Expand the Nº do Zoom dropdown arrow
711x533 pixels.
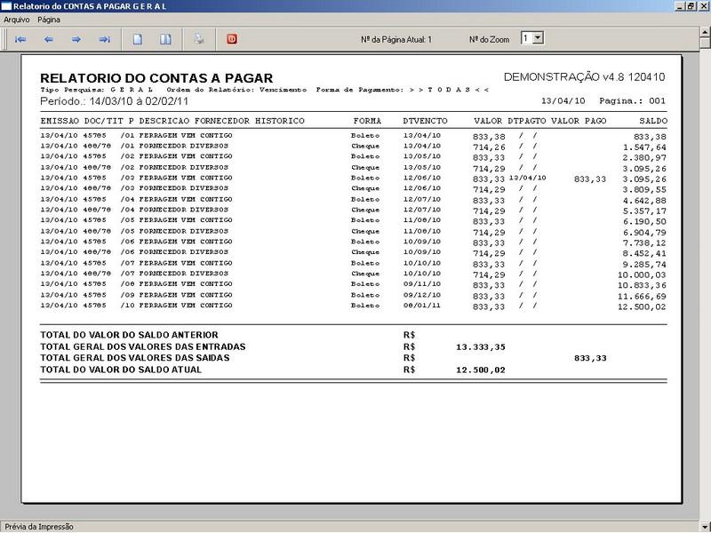pos(538,38)
